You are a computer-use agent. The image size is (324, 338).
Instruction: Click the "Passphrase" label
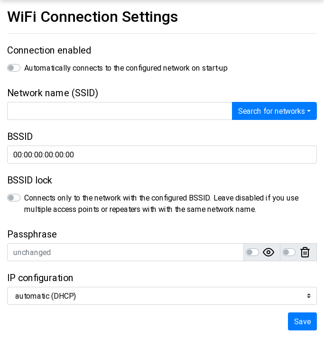point(32,234)
